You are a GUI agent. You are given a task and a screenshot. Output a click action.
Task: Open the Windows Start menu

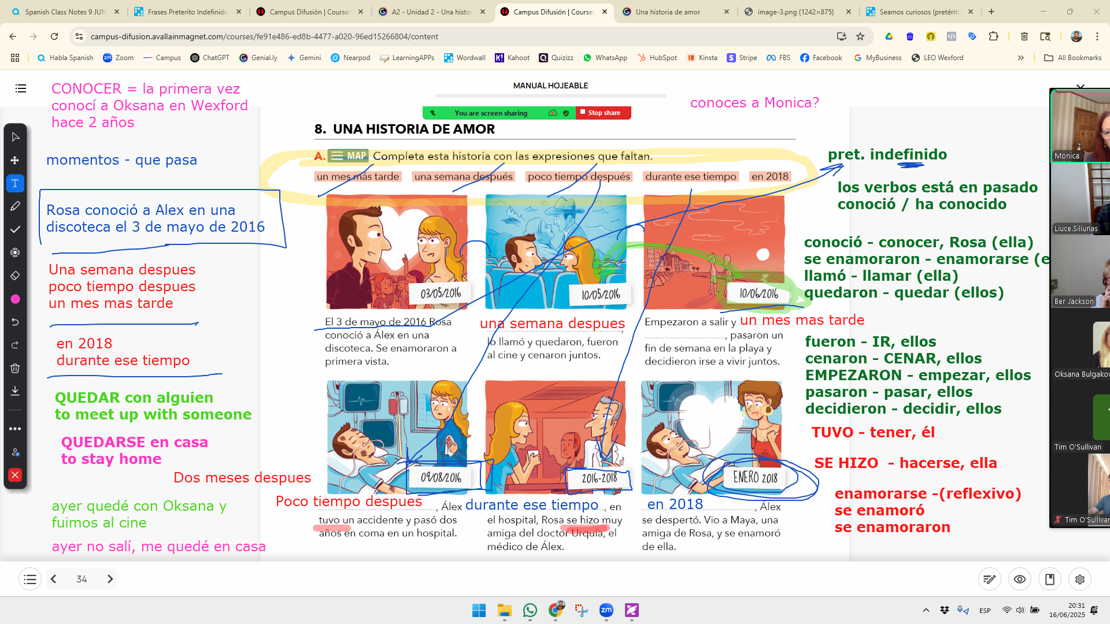coord(479,610)
